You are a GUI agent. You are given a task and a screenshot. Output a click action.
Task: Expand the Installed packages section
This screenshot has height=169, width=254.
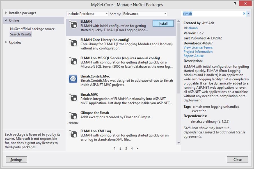[x=6, y=13]
